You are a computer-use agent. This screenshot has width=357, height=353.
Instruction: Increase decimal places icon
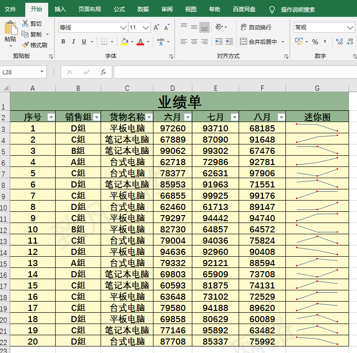339,42
